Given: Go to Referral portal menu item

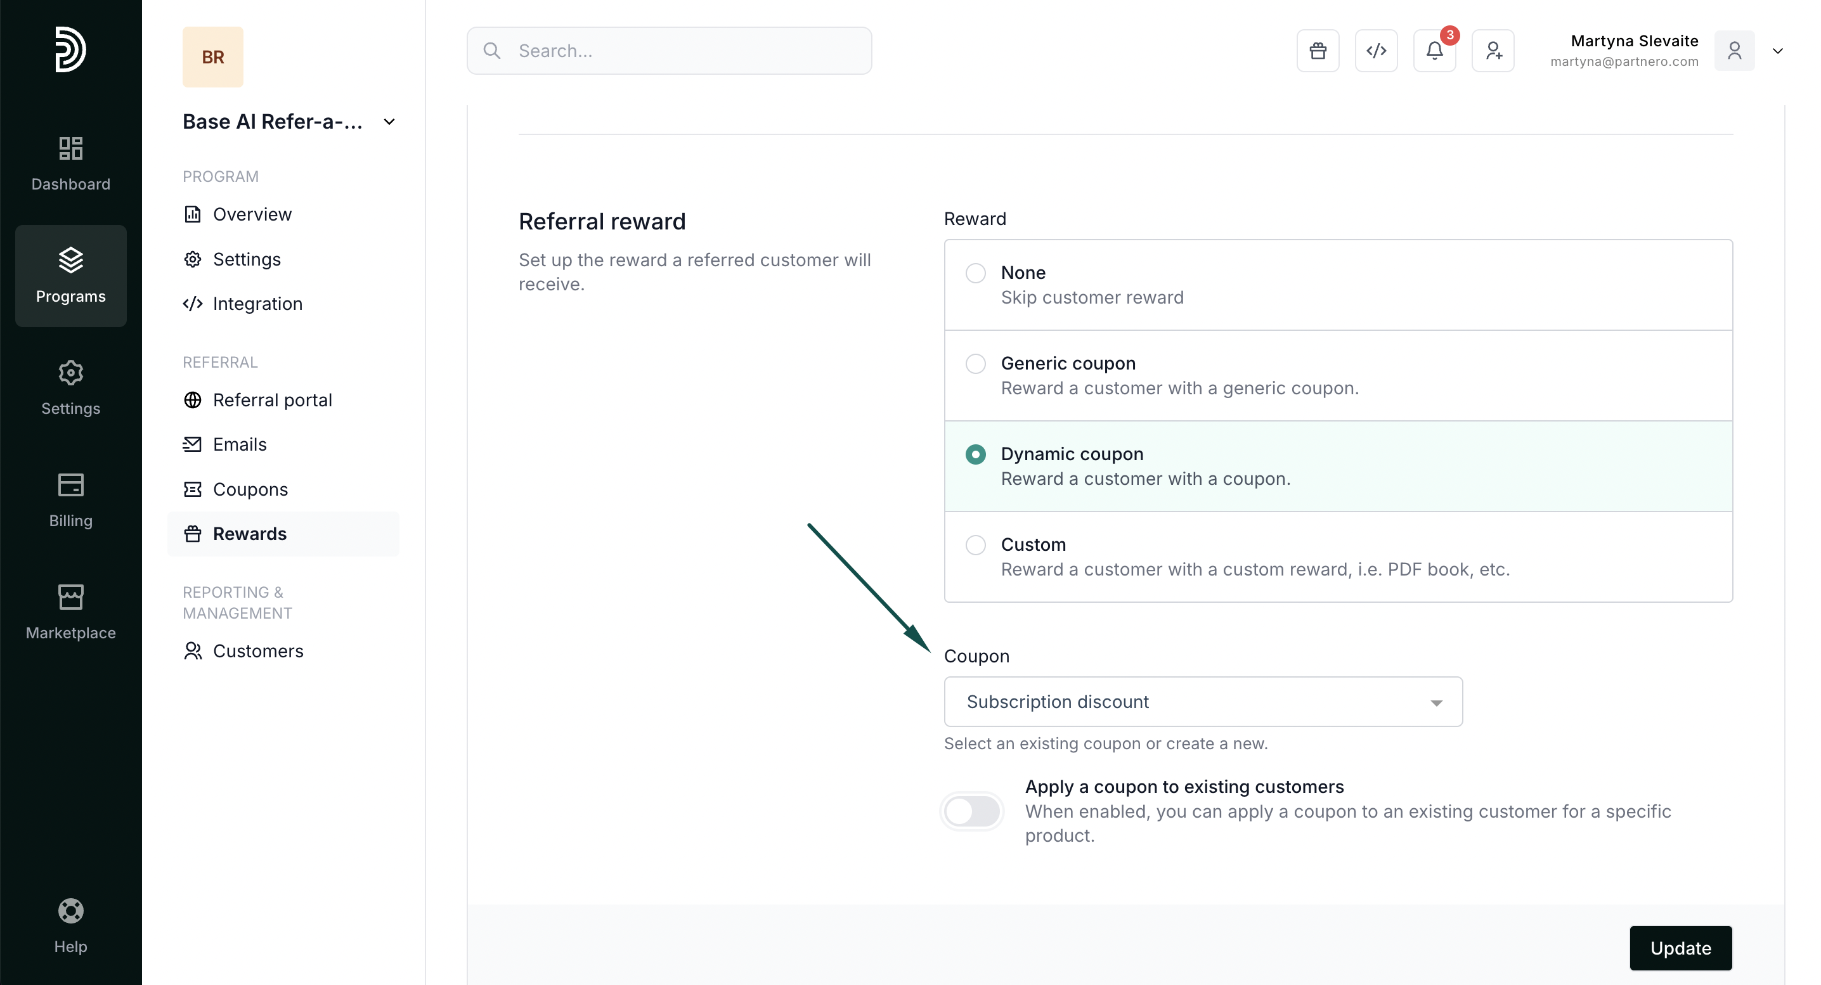Looking at the screenshot, I should pos(272,400).
